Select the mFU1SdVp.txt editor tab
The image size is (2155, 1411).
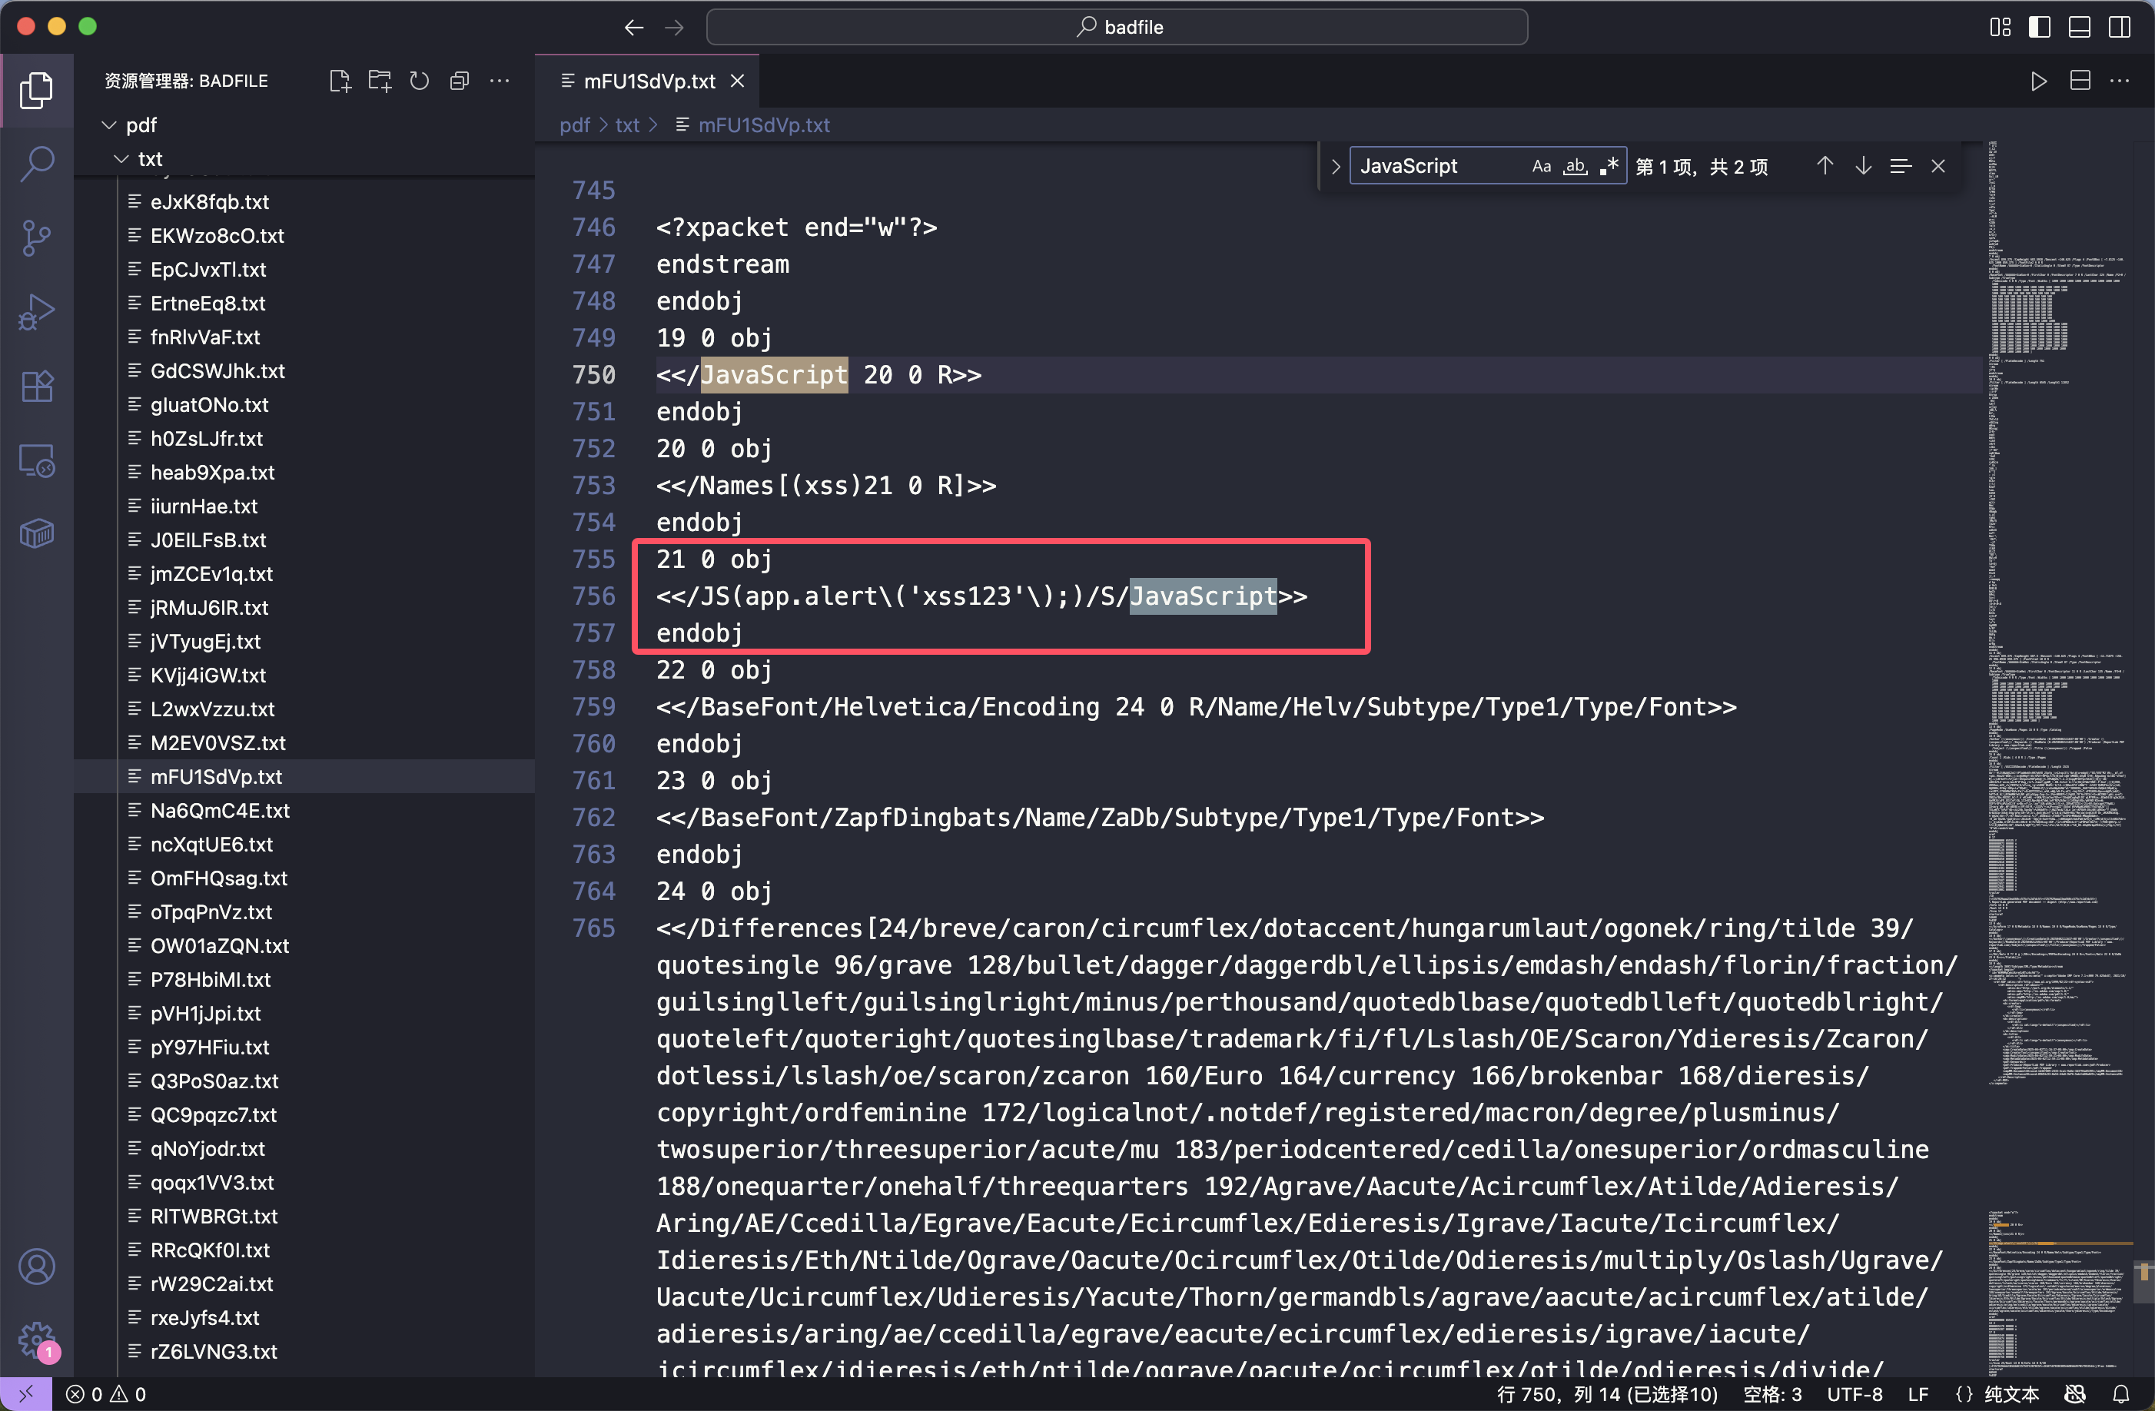click(x=649, y=81)
